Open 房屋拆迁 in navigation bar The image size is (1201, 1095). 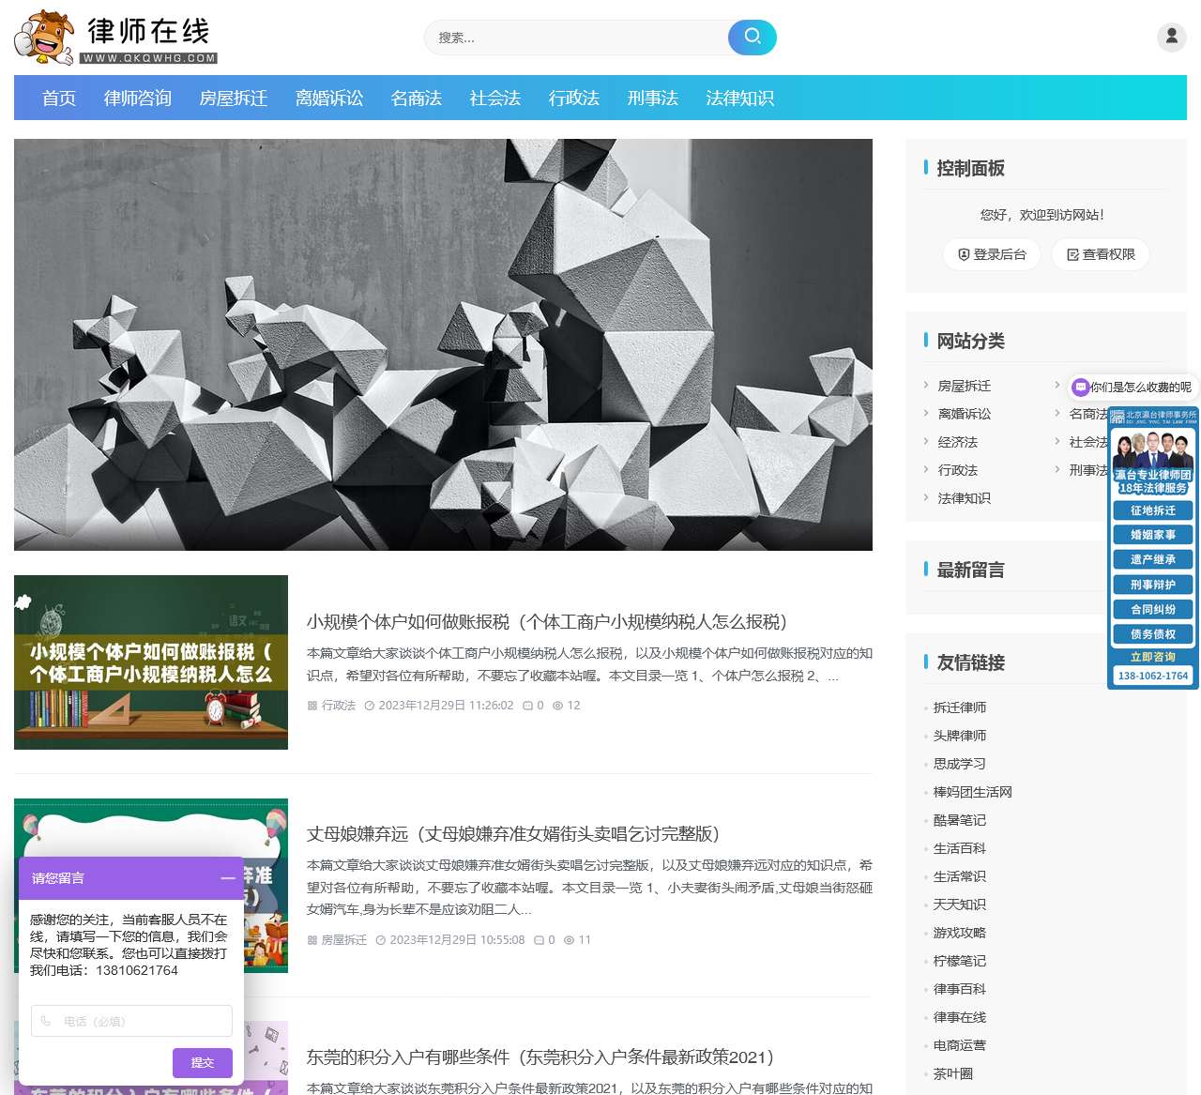pyautogui.click(x=234, y=99)
